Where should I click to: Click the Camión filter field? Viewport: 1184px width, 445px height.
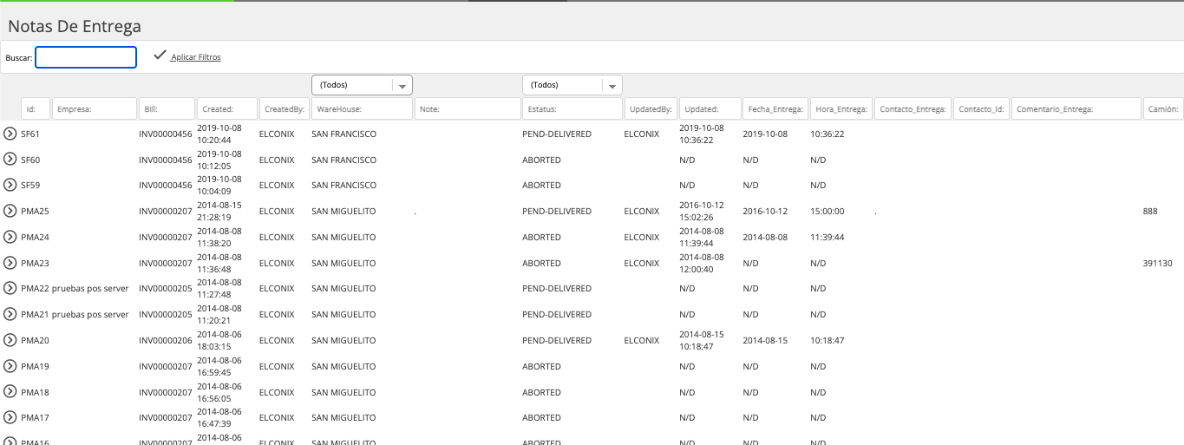1163,108
